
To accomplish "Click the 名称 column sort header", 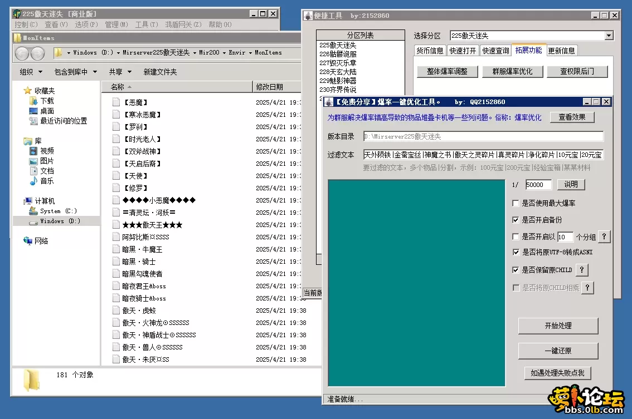I will [x=177, y=87].
